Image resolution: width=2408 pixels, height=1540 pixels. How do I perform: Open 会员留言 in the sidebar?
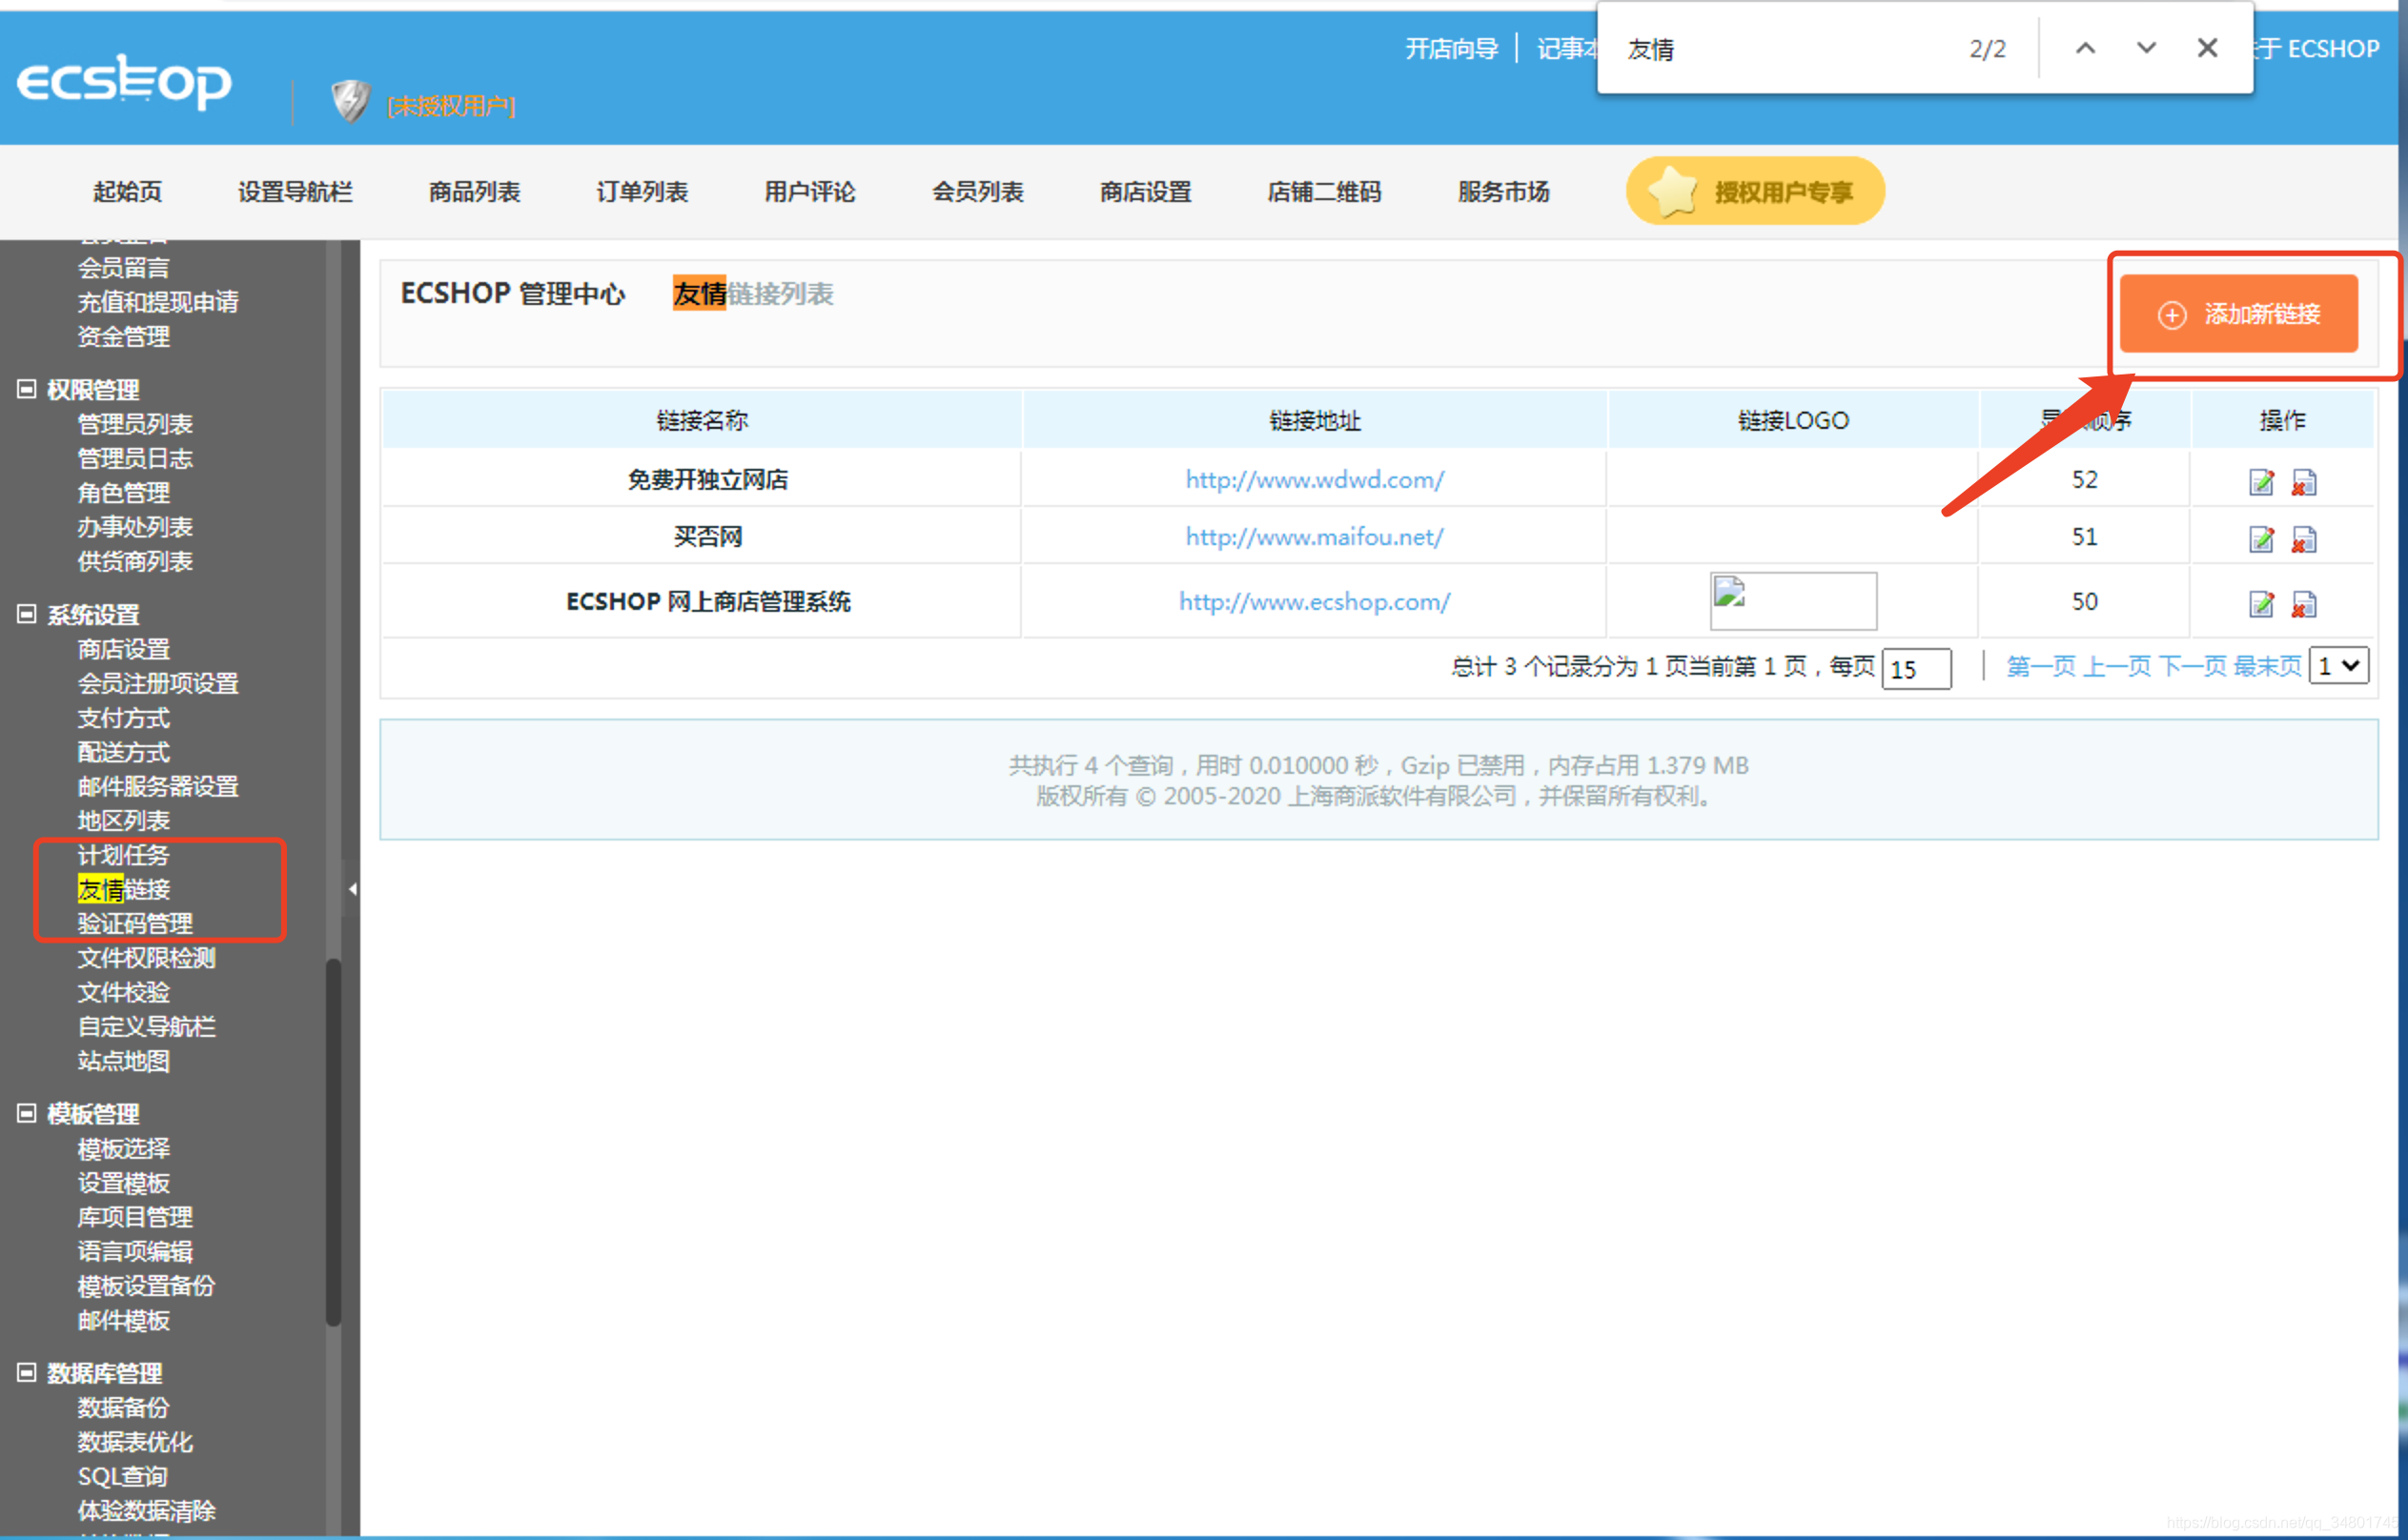click(x=124, y=267)
